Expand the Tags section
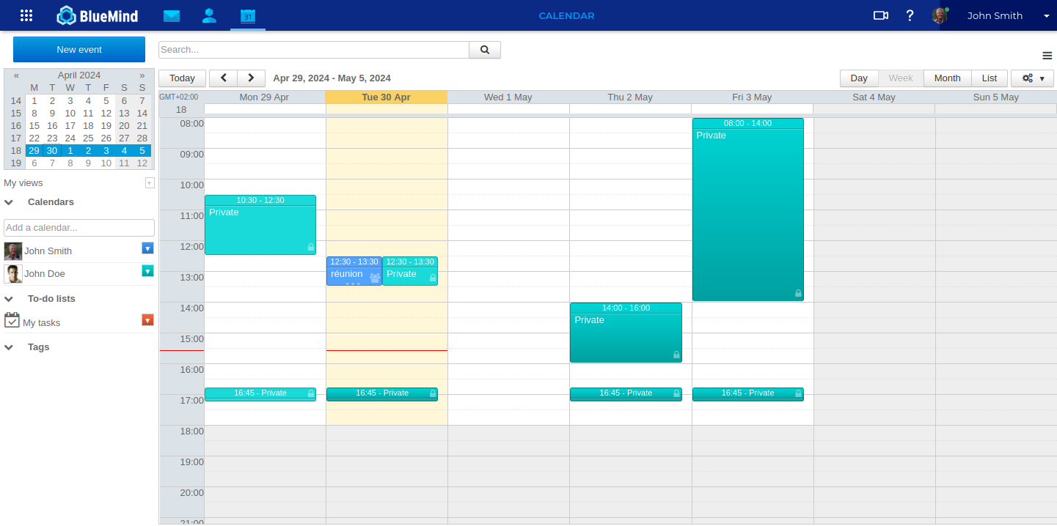1057x526 pixels. [x=10, y=347]
